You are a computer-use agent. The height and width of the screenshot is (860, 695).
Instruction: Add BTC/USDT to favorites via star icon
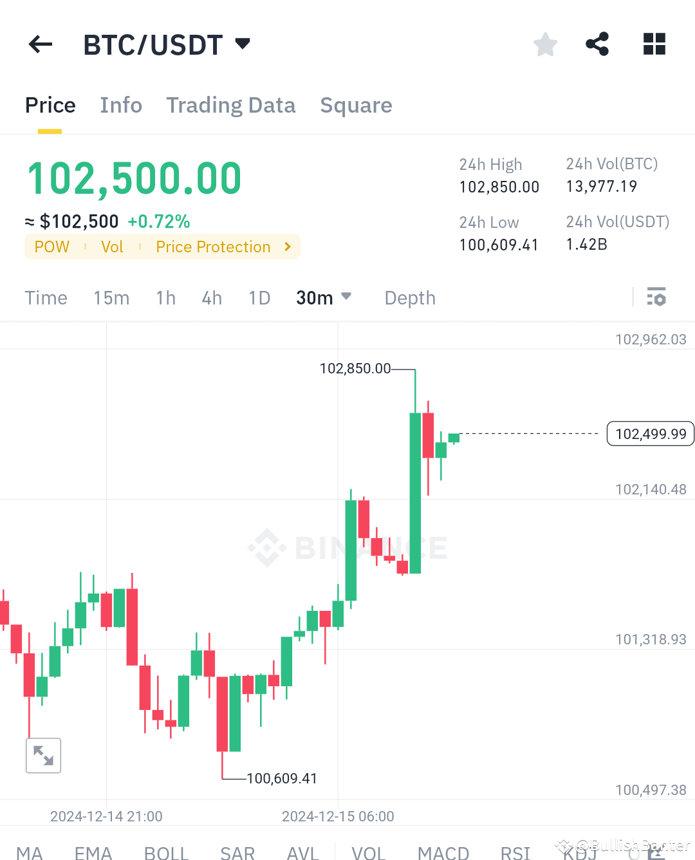pyautogui.click(x=545, y=44)
